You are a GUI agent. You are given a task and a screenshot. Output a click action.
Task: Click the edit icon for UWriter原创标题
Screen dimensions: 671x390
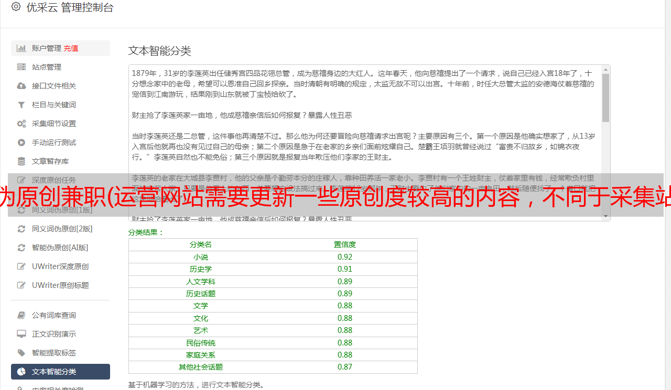point(21,285)
